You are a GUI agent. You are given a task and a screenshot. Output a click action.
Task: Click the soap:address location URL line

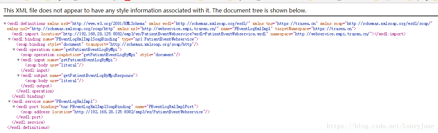tap(115, 112)
